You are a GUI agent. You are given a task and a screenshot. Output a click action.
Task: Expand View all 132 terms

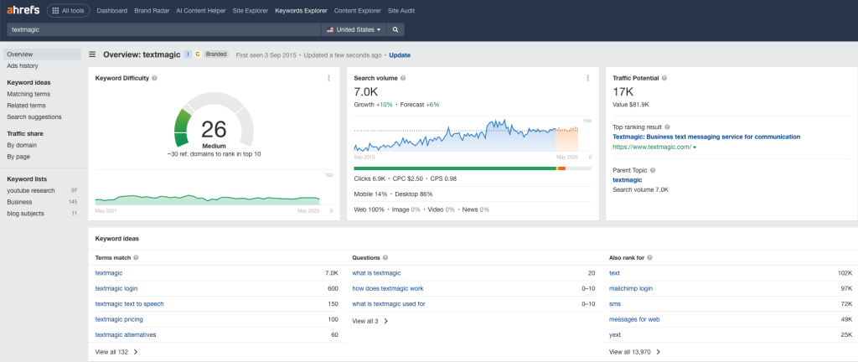(116, 352)
